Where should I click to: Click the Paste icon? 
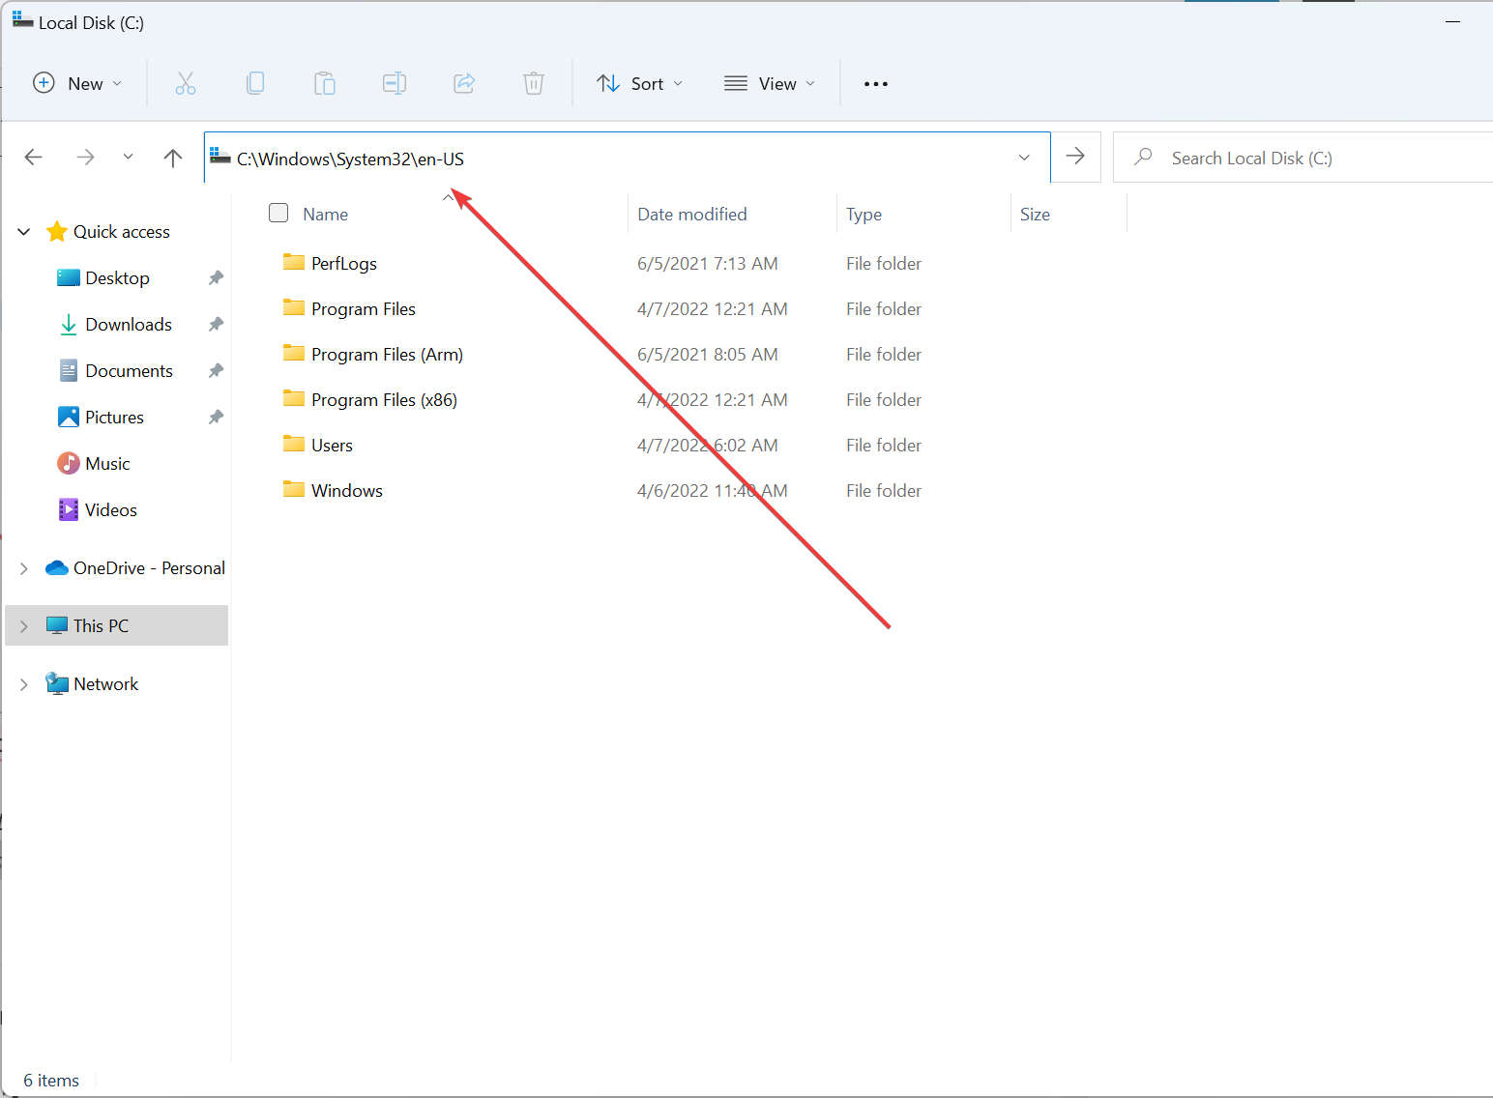click(x=325, y=83)
